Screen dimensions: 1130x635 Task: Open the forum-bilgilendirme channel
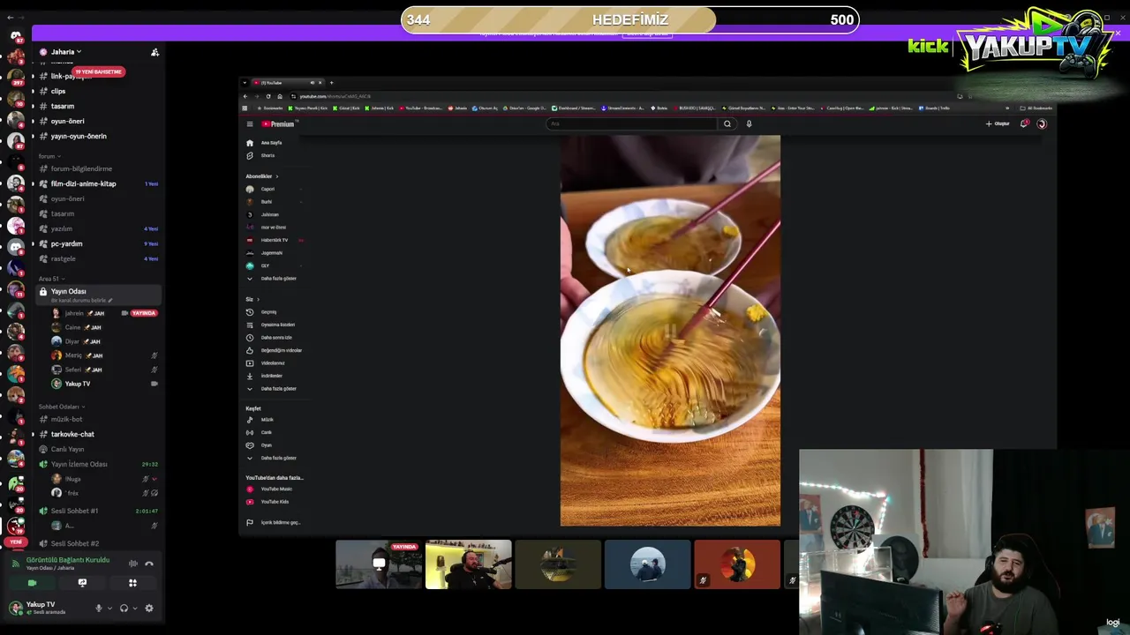click(81, 168)
